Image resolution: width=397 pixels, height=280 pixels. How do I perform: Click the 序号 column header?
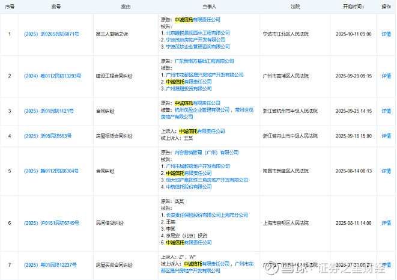pos(10,7)
